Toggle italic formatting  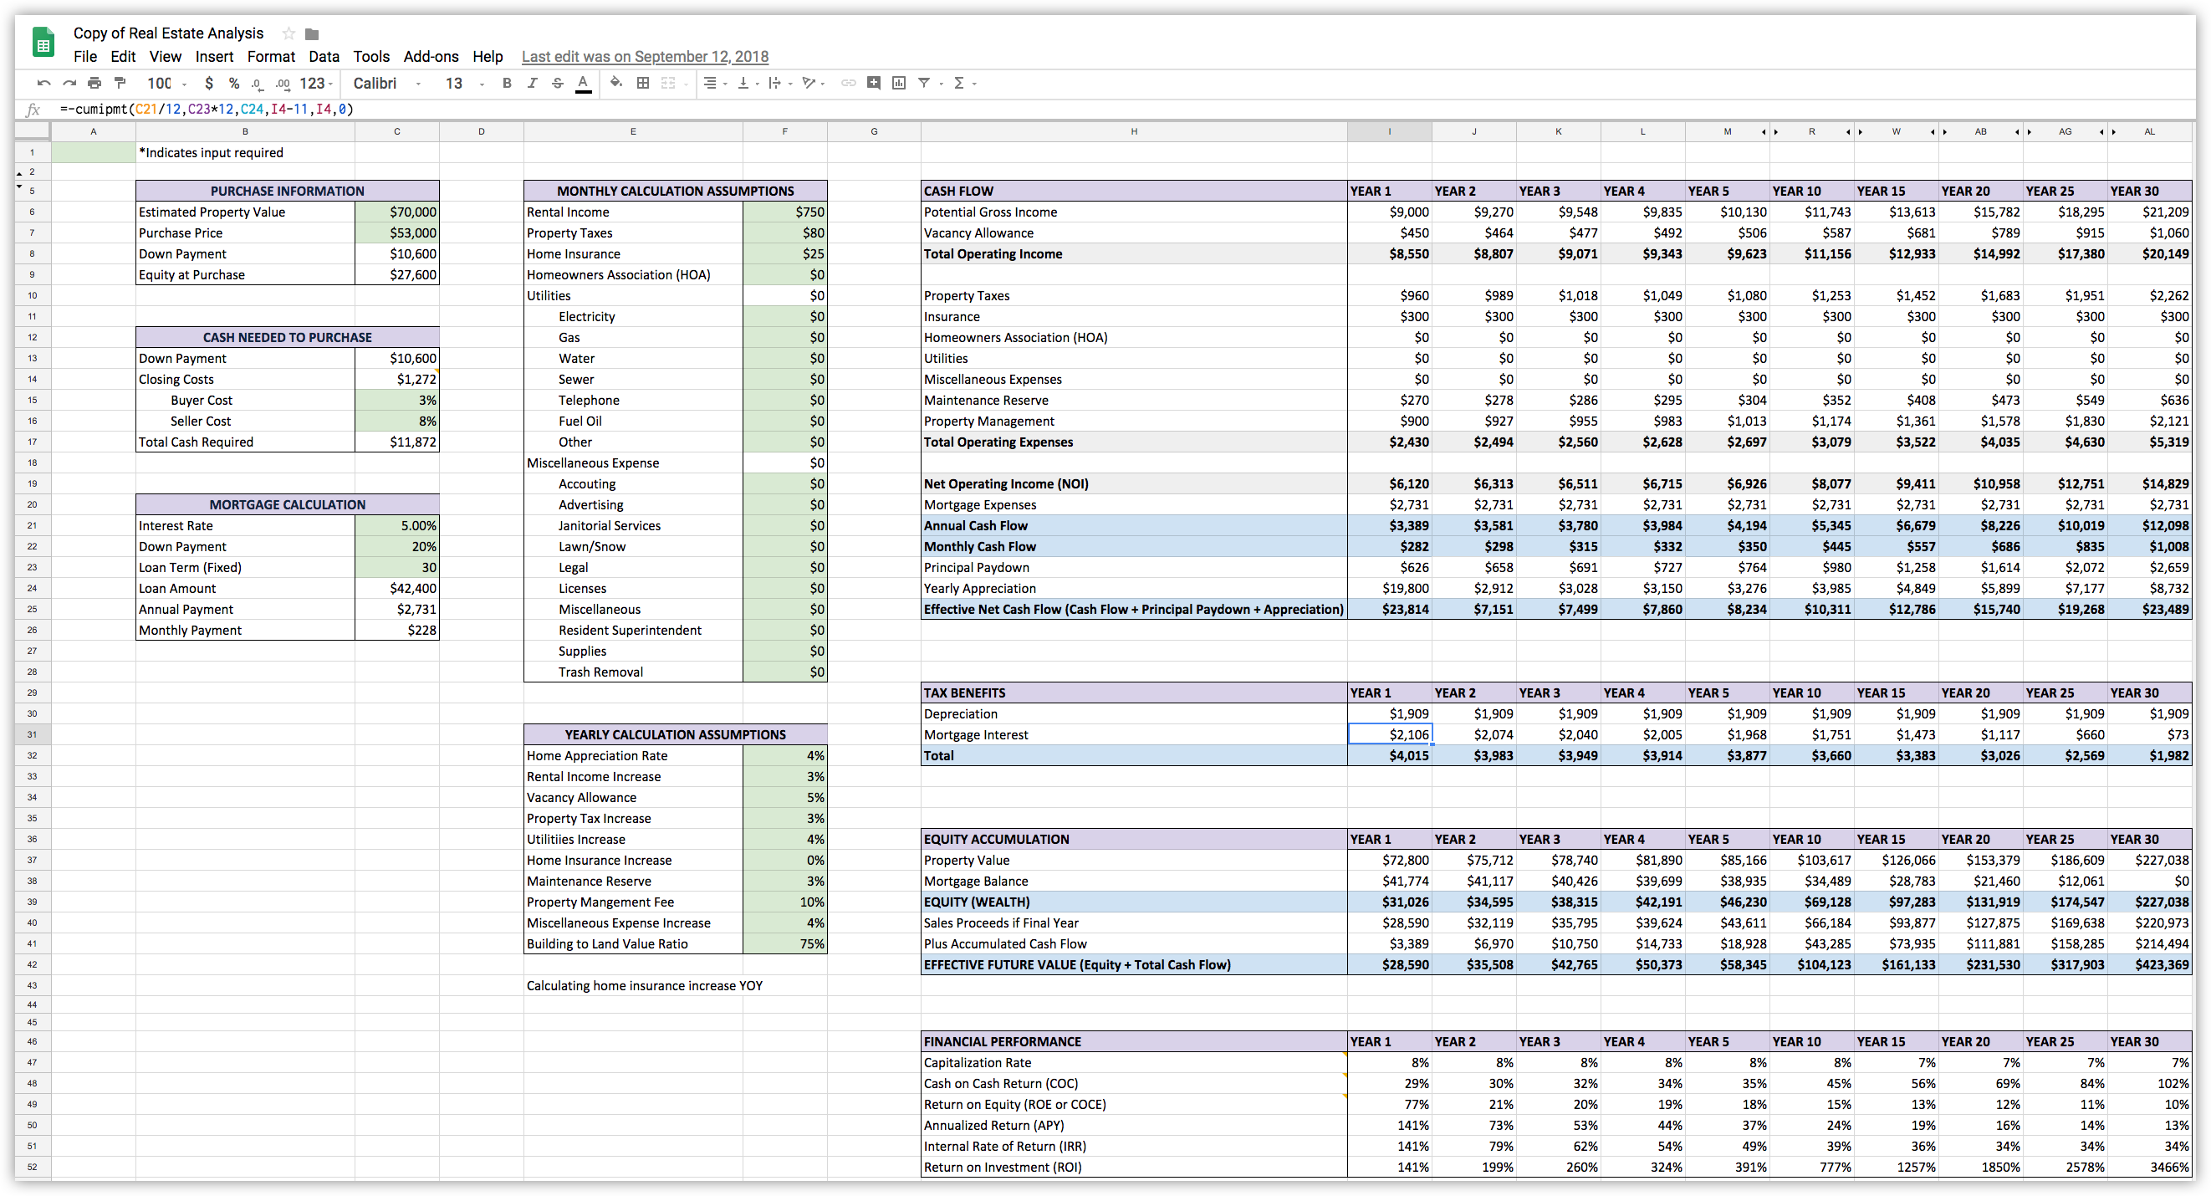pyautogui.click(x=532, y=84)
